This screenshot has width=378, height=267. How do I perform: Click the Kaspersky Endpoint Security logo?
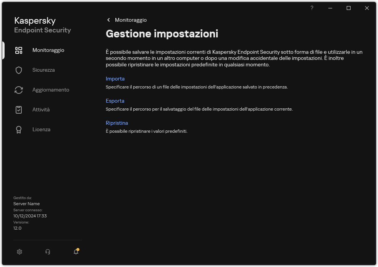[42, 25]
